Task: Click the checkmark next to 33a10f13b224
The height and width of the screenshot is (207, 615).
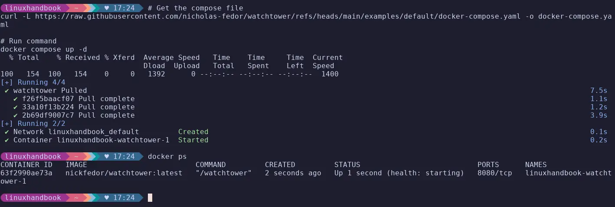Action: pyautogui.click(x=16, y=107)
